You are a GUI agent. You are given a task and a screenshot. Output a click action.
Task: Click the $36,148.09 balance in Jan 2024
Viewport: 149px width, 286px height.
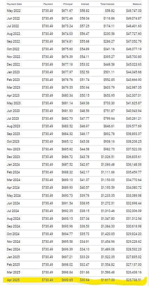click(134, 165)
